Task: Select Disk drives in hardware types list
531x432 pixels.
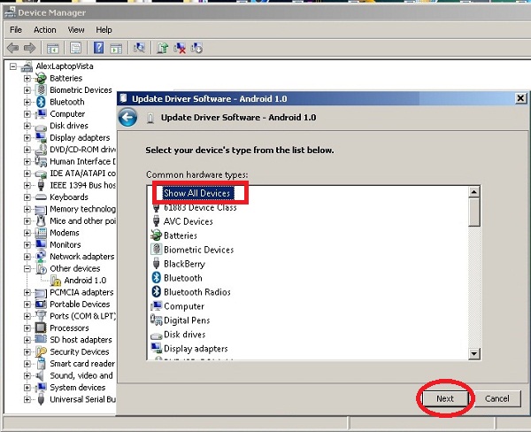Action: 185,335
